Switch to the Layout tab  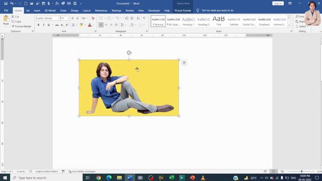point(87,11)
